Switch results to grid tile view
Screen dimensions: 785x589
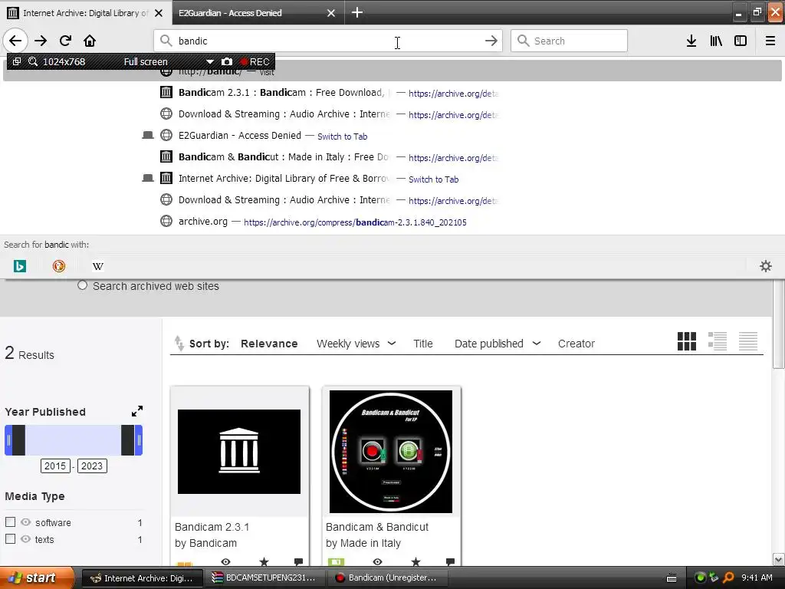686,341
